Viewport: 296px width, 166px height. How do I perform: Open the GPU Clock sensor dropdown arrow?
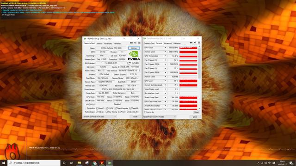click(166, 48)
